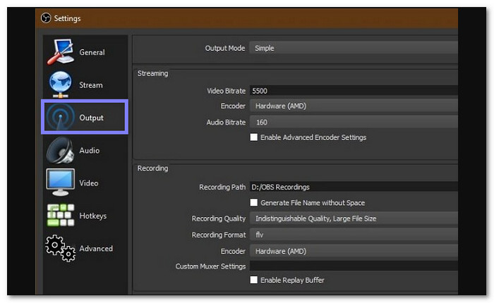Tick Generate File Name without Space
Screen dimensions: 494x303
[253, 202]
